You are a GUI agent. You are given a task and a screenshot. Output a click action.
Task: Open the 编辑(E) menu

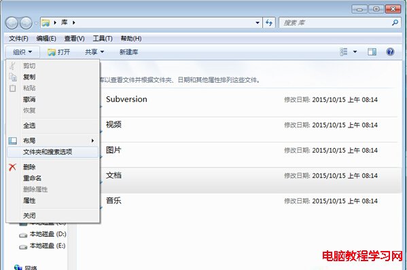click(x=46, y=39)
